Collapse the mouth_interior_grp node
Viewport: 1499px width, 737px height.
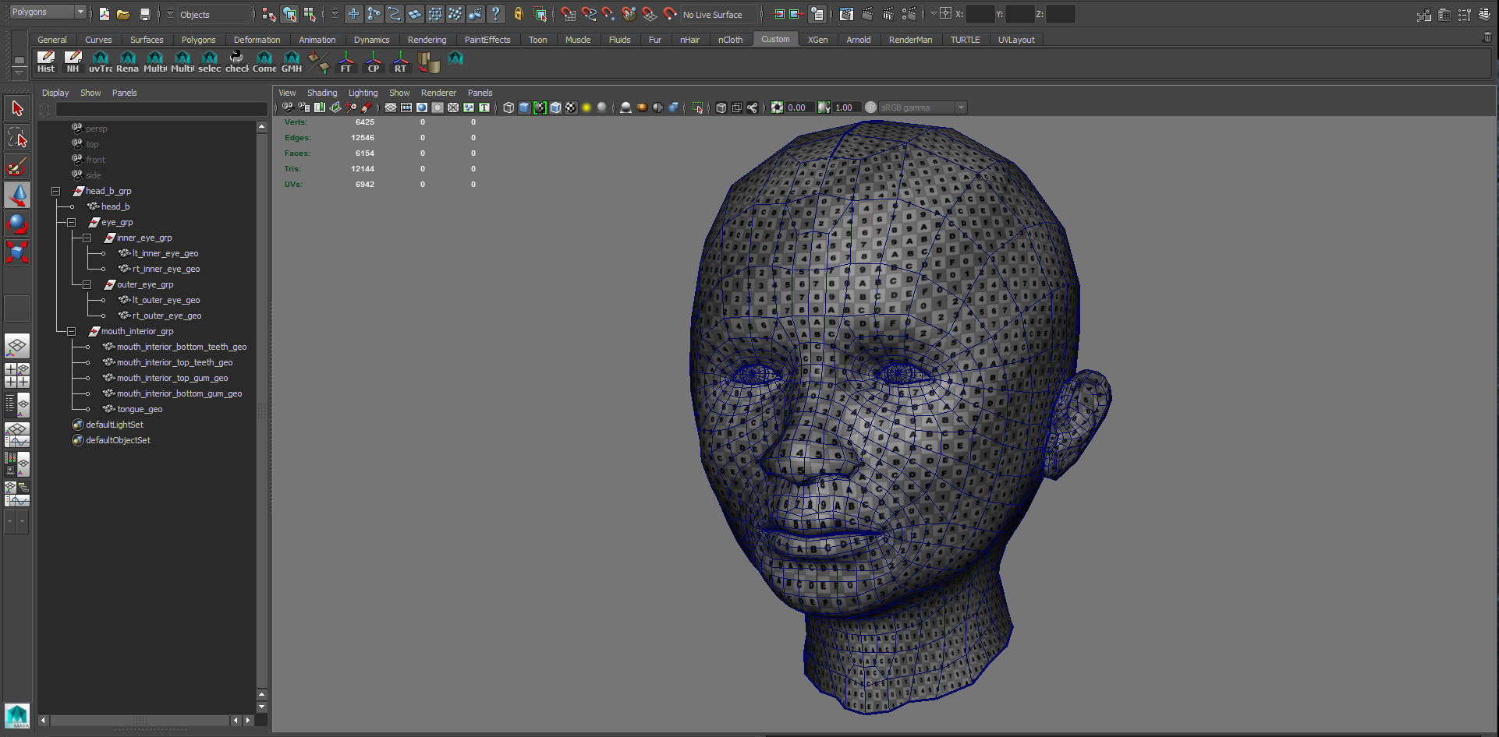[72, 331]
